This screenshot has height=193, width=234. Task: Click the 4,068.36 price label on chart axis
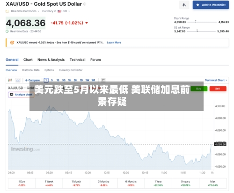(220, 144)
